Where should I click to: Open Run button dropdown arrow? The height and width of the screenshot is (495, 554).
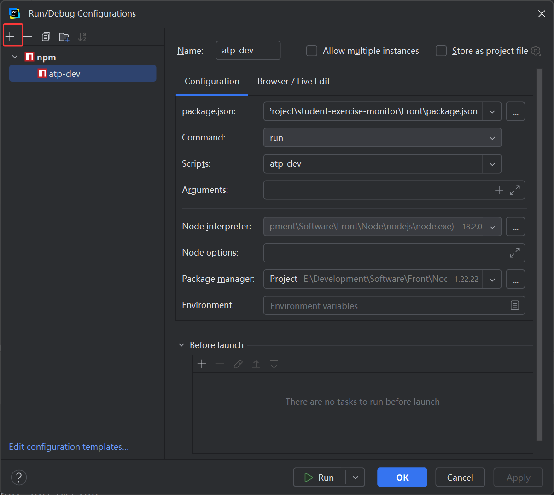pyautogui.click(x=356, y=478)
